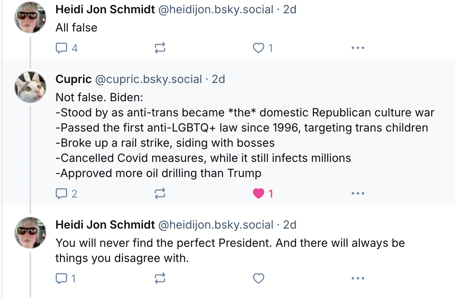Reply to Cupric's 'Not false' post
This screenshot has width=455, height=298.
point(61,194)
